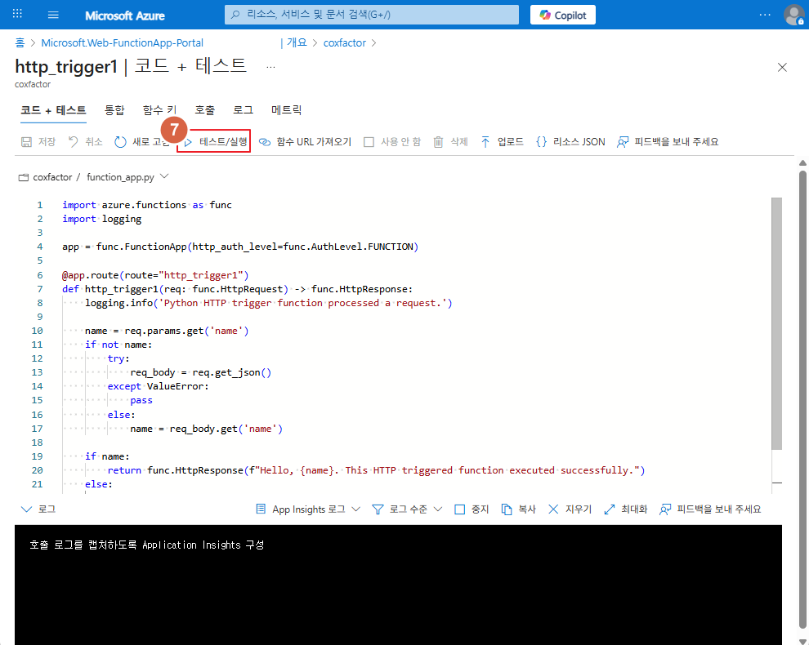Click the App Insights 로그 list icon
Image resolution: width=809 pixels, height=645 pixels.
(261, 509)
